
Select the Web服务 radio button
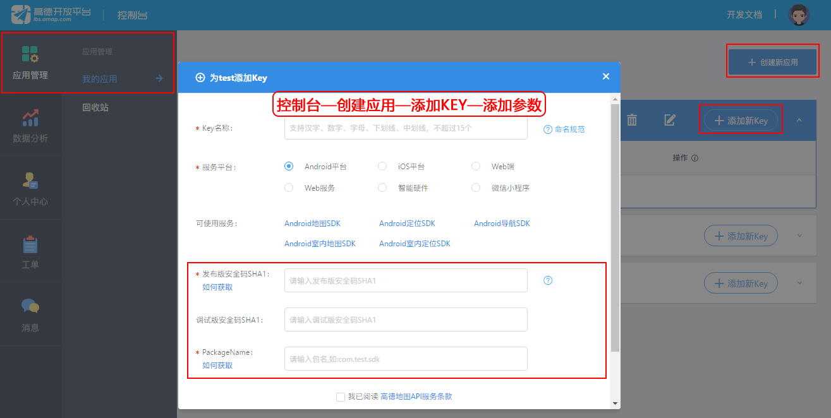click(289, 188)
